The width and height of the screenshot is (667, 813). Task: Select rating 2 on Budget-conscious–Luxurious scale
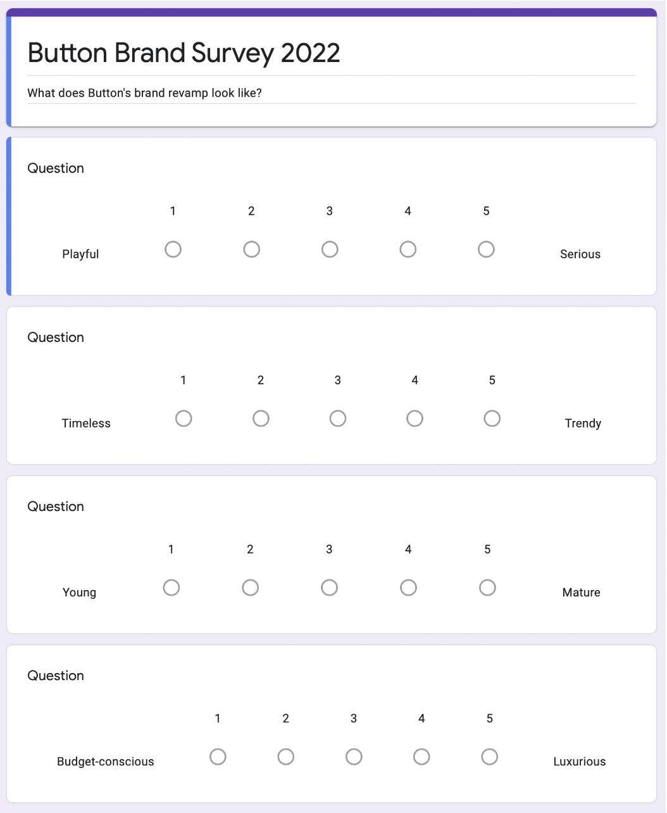[x=285, y=757]
